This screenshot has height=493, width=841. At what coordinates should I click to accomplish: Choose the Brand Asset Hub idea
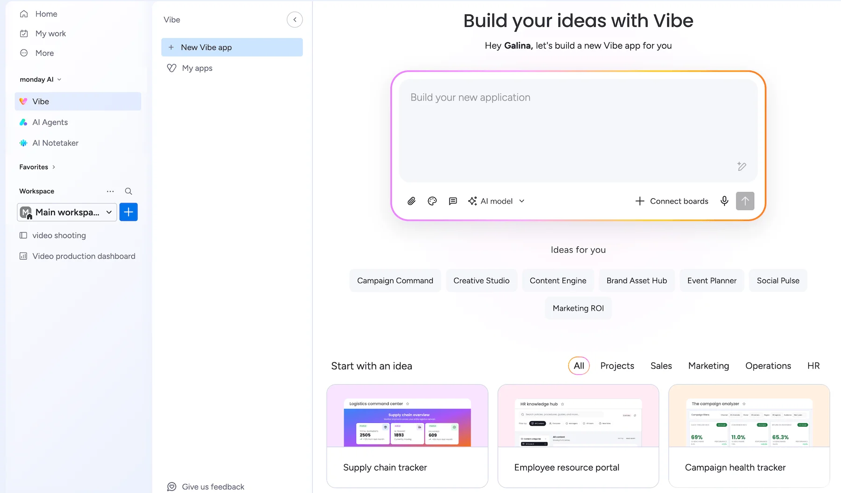click(x=637, y=281)
